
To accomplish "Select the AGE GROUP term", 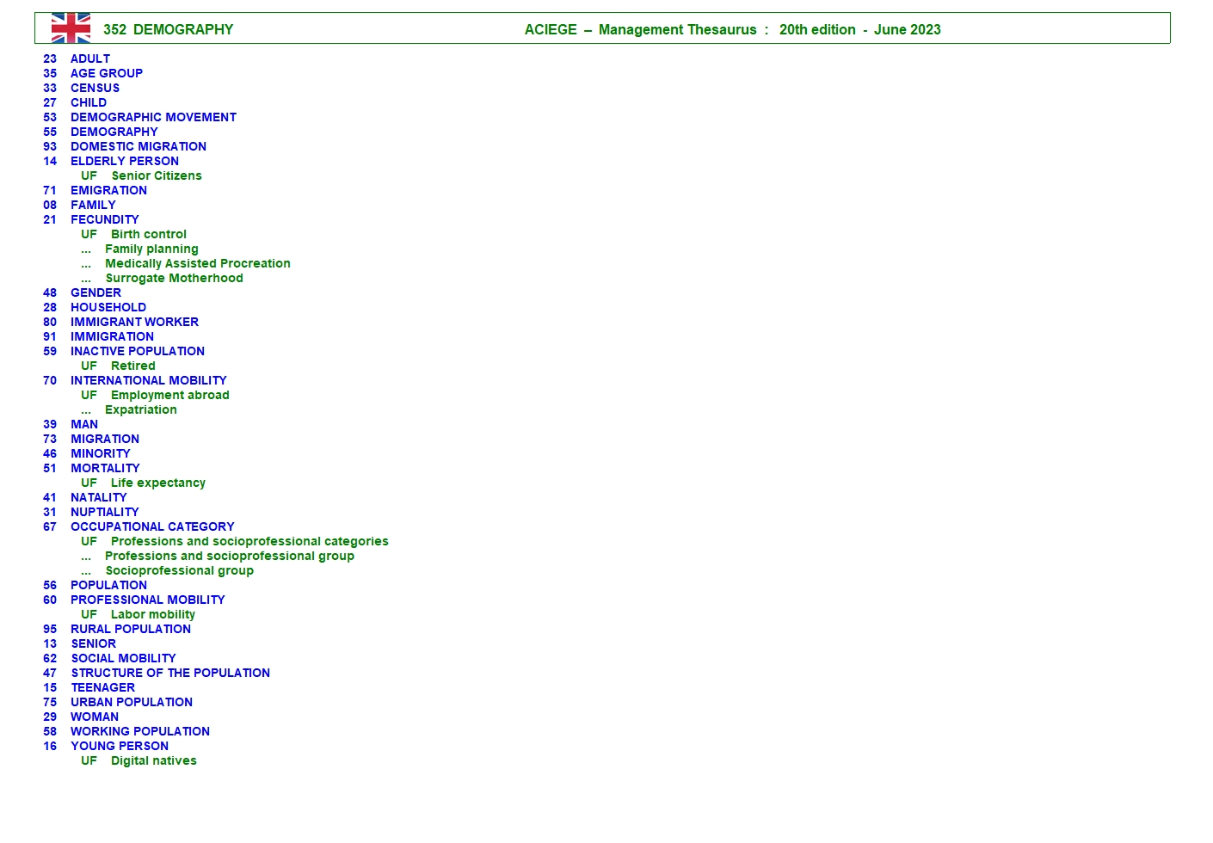I will point(107,73).
